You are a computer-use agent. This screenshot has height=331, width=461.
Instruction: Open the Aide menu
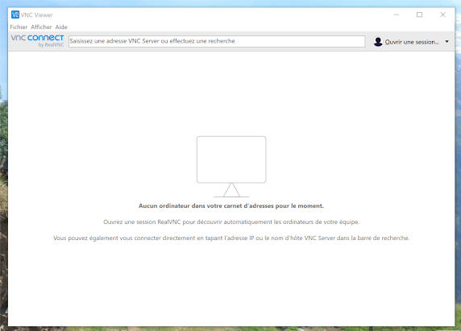coord(61,27)
